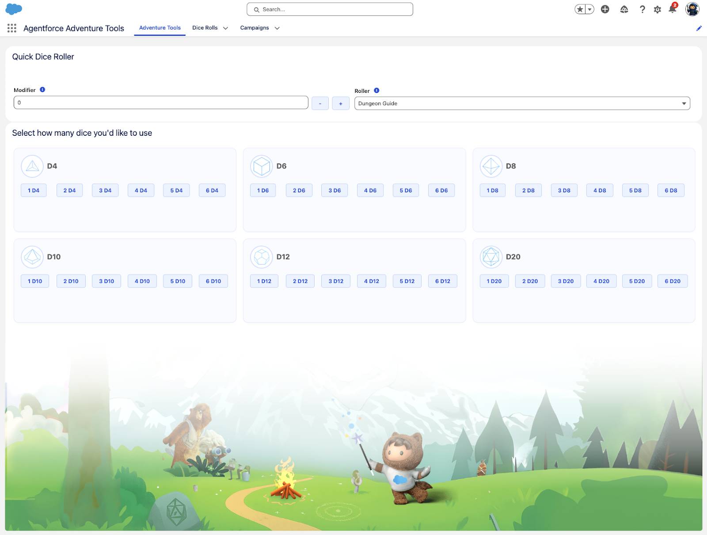Expand the Dice Rolls navigation chevron

(225, 28)
